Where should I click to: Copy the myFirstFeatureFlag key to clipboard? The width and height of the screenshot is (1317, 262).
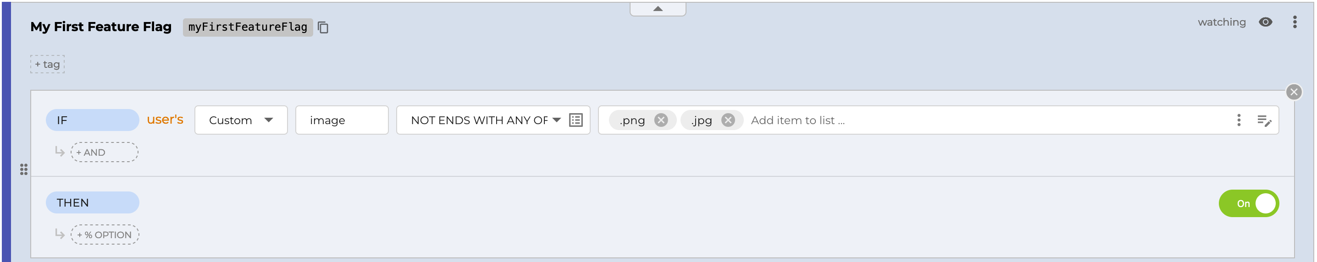coord(323,27)
